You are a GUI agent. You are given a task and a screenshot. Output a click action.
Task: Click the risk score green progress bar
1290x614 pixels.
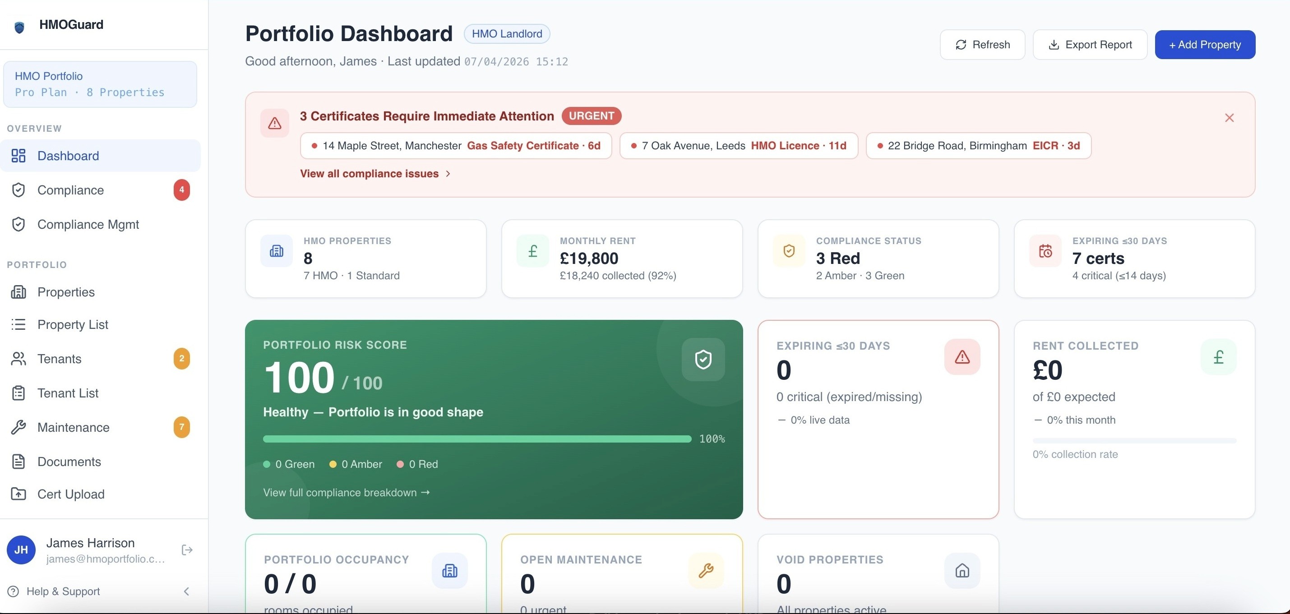click(477, 439)
